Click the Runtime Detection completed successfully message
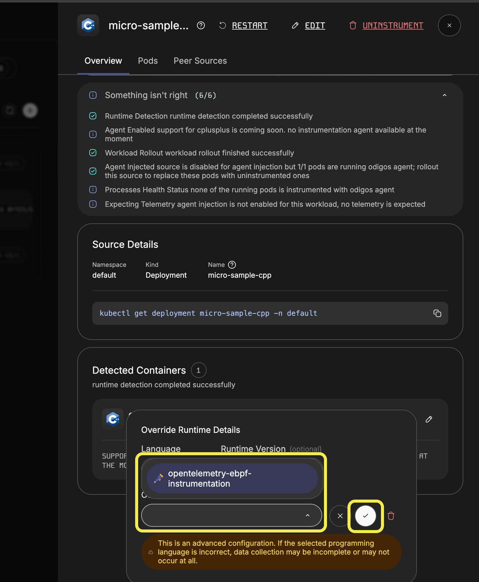479x582 pixels. (209, 116)
